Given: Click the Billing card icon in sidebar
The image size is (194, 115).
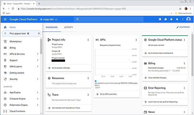Looking at the screenshot, I should click(5, 48).
